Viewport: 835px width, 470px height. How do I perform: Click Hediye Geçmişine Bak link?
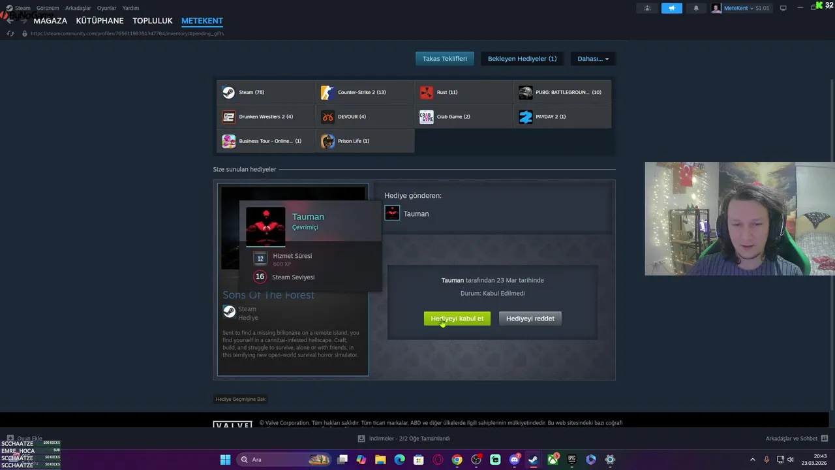[x=241, y=399]
